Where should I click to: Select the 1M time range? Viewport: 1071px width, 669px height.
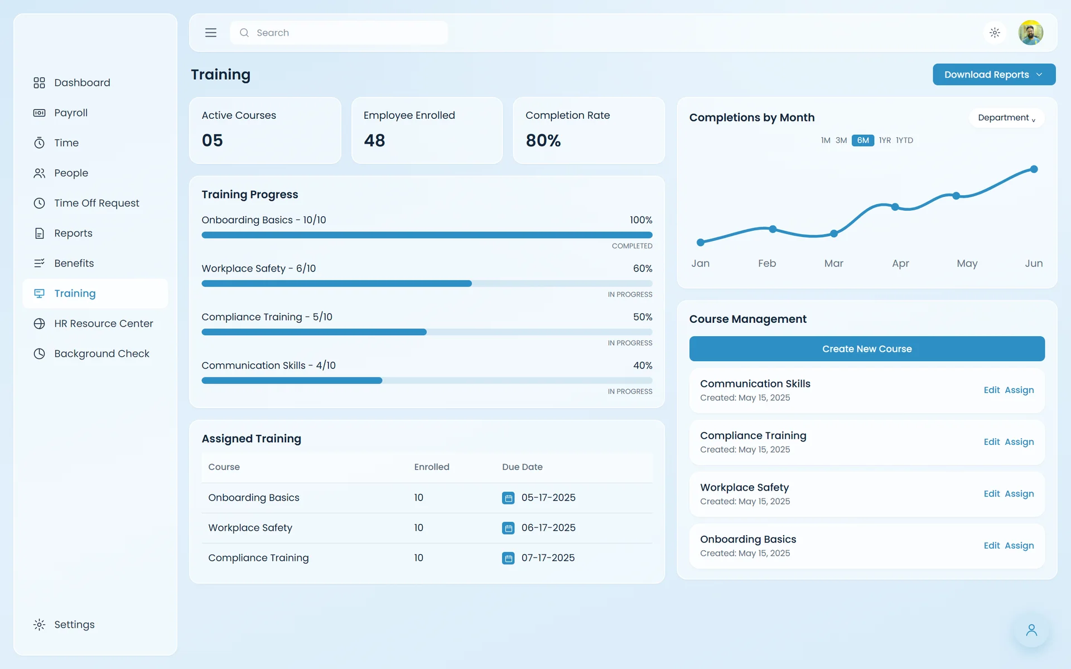[x=826, y=140]
